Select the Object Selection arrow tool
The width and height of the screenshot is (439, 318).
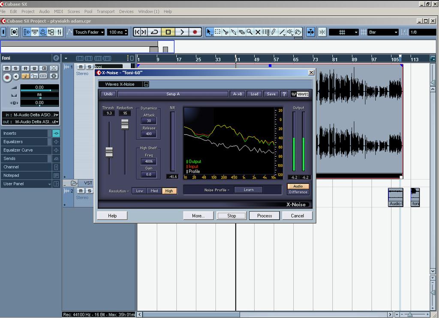(x=209, y=32)
